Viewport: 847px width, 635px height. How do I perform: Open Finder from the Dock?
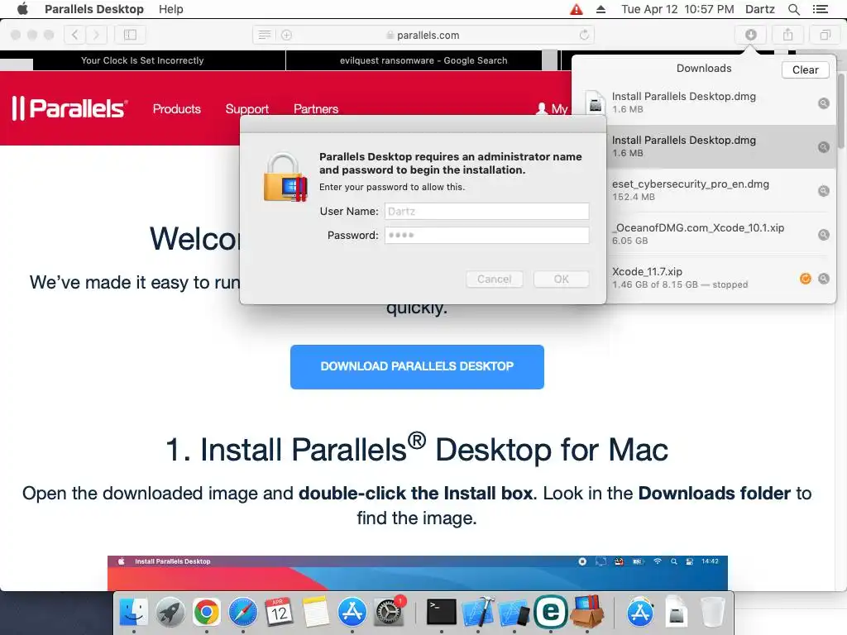133,613
